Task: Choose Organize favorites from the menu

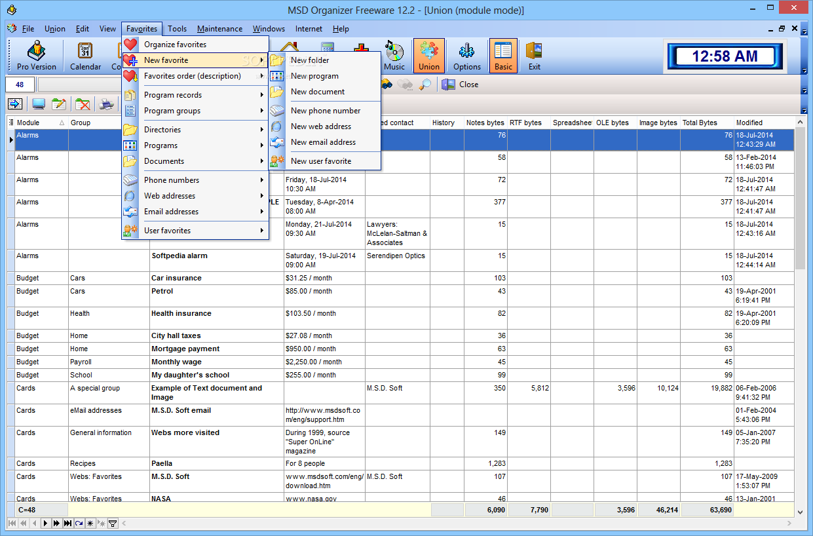Action: [175, 45]
